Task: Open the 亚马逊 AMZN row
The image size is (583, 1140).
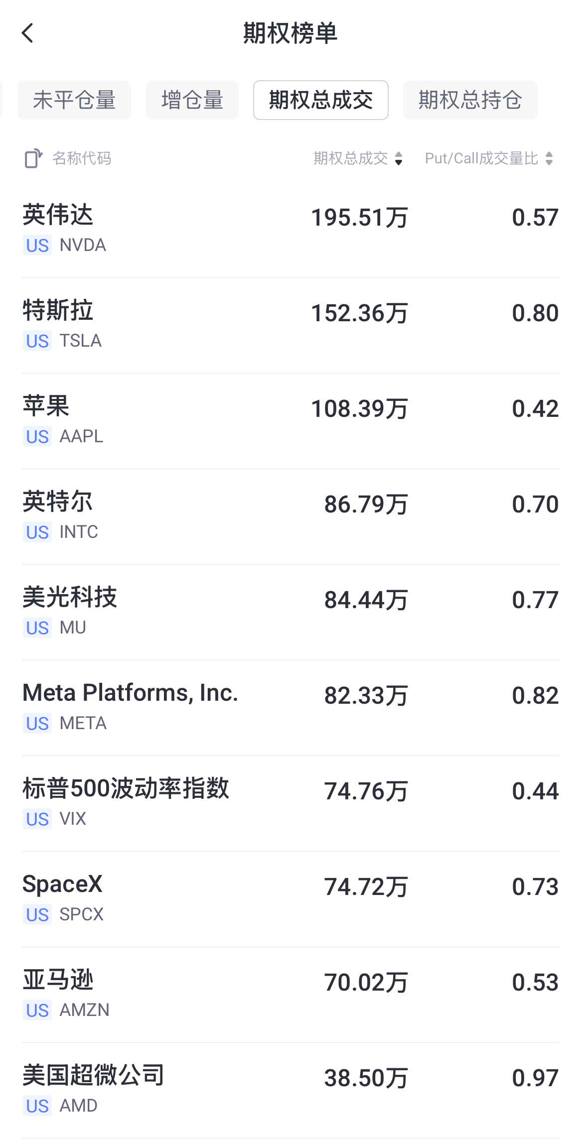Action: (x=291, y=995)
